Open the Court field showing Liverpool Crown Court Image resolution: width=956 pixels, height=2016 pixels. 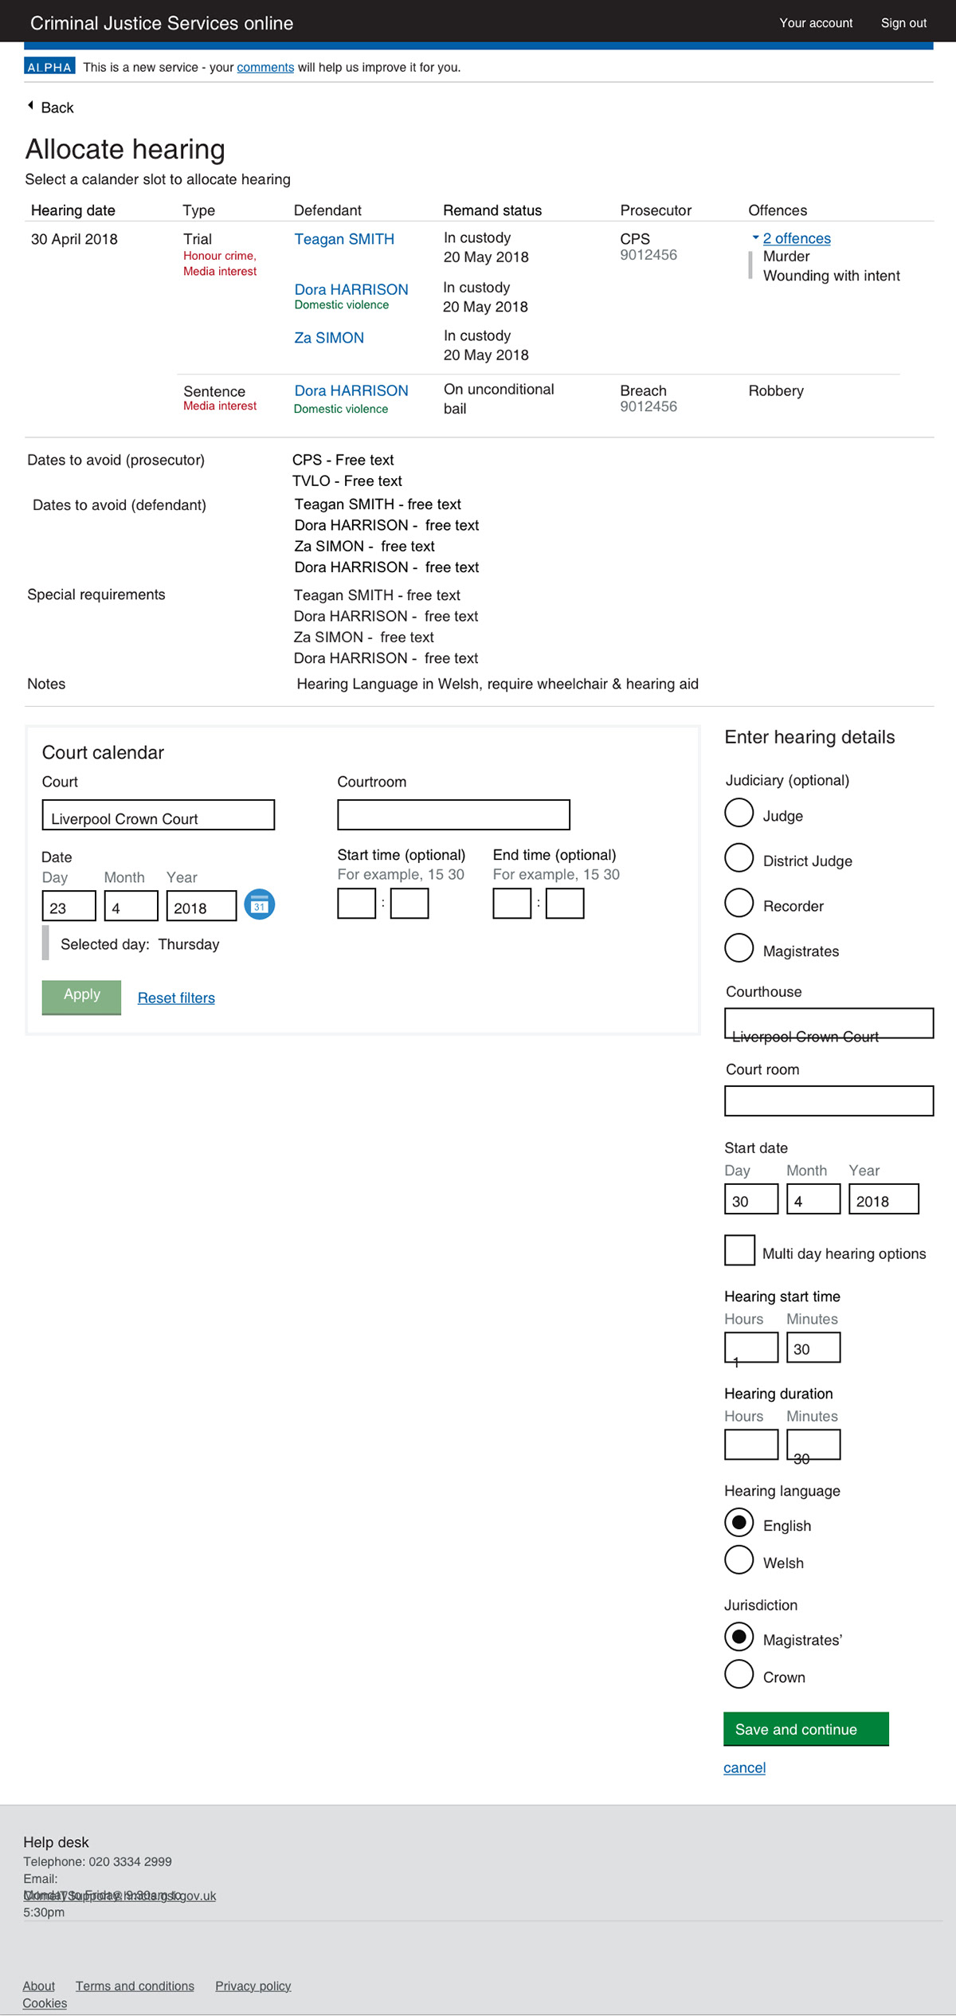tap(159, 815)
